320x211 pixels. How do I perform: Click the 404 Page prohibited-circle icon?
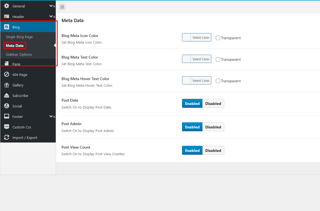pos(7,75)
